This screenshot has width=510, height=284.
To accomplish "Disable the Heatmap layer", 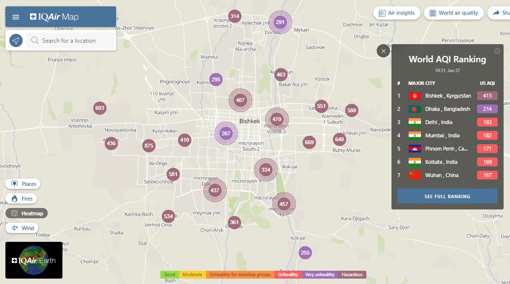I will [x=27, y=213].
